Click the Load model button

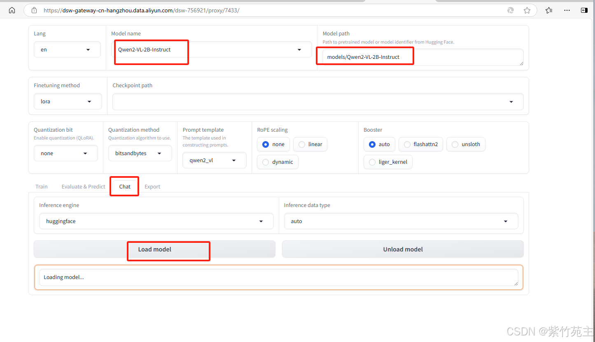coord(154,249)
